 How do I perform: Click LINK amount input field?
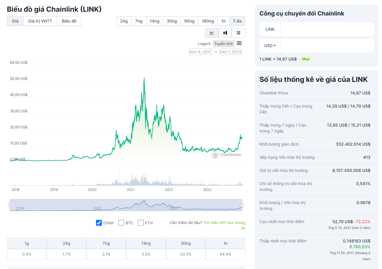(327, 29)
